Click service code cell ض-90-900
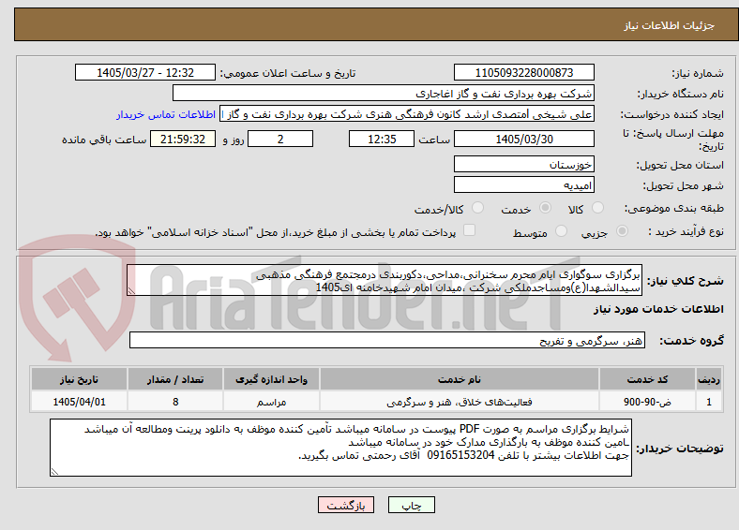 click(x=648, y=402)
